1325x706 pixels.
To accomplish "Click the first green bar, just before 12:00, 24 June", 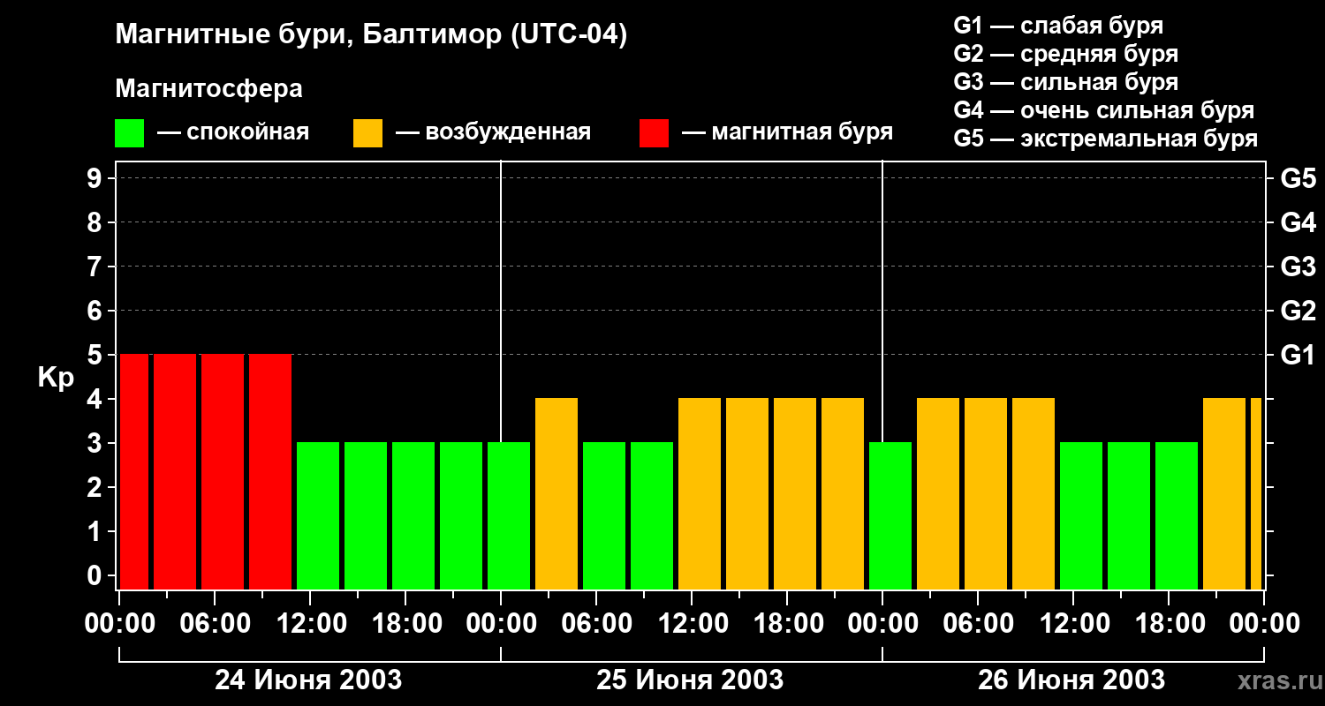I will 318,515.
